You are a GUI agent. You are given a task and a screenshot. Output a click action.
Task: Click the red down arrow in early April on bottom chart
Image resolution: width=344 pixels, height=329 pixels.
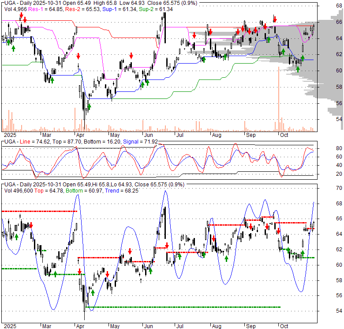(79, 272)
